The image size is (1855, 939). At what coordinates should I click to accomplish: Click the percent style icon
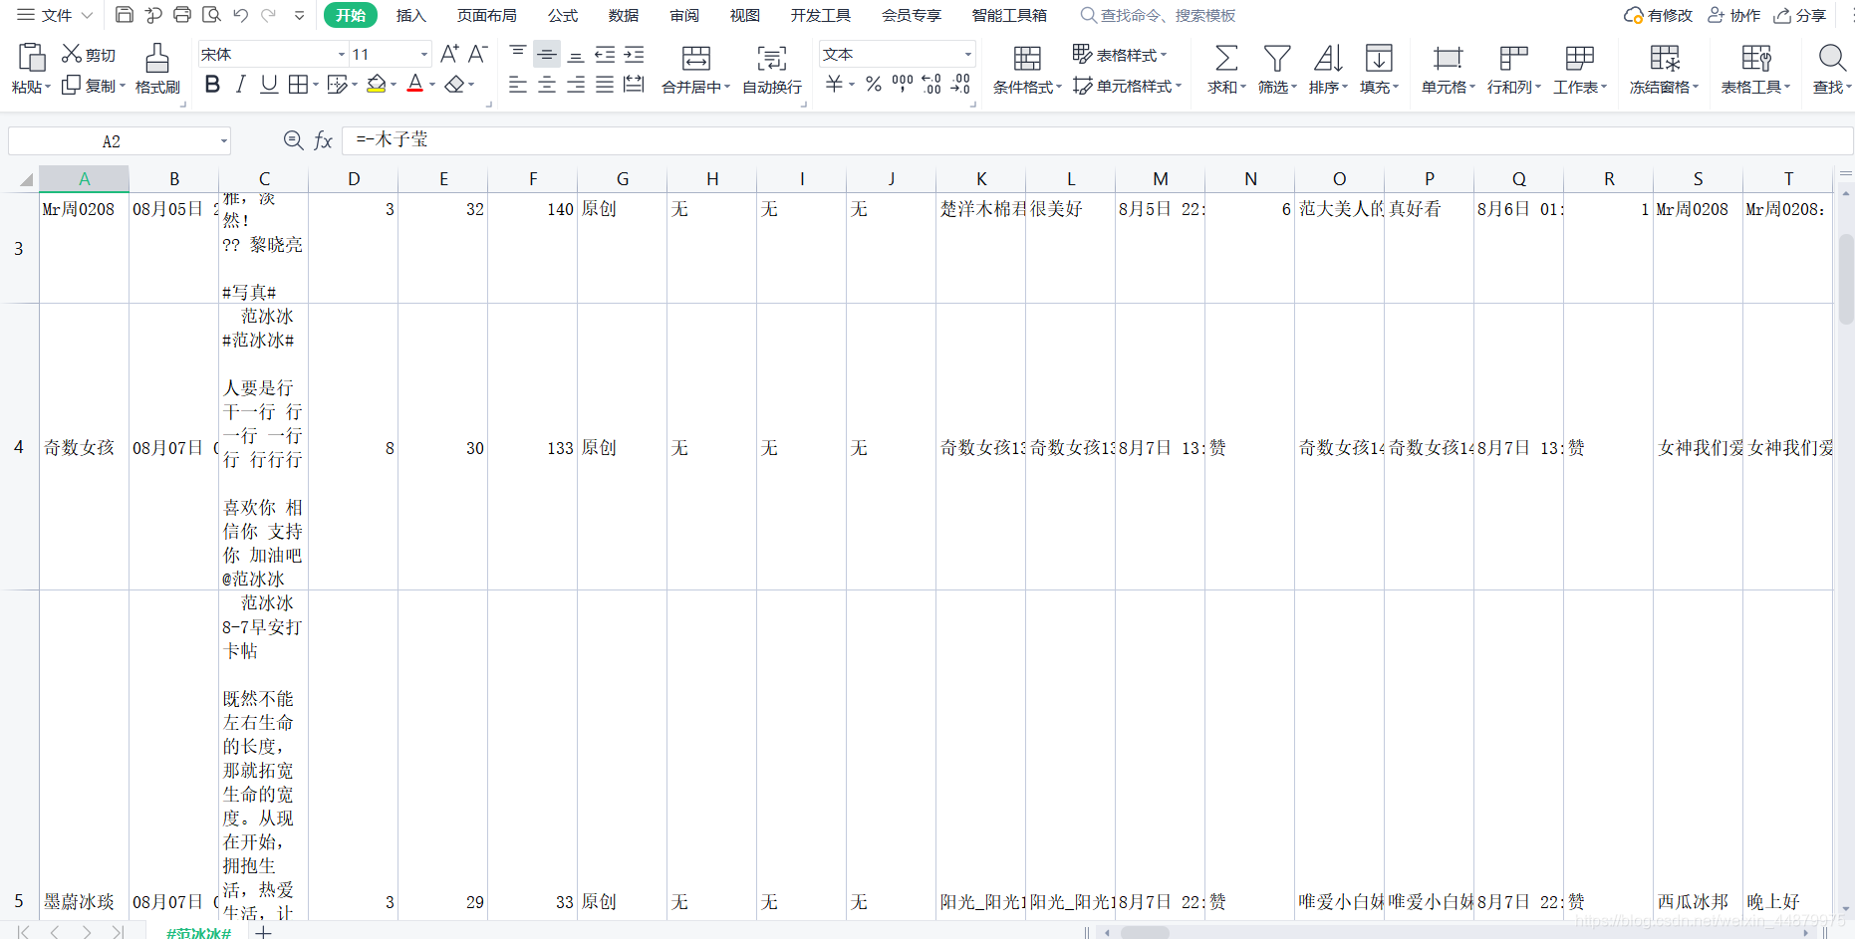[x=874, y=85]
